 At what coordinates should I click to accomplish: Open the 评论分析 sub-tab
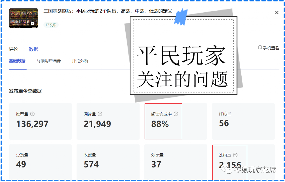coord(80,61)
